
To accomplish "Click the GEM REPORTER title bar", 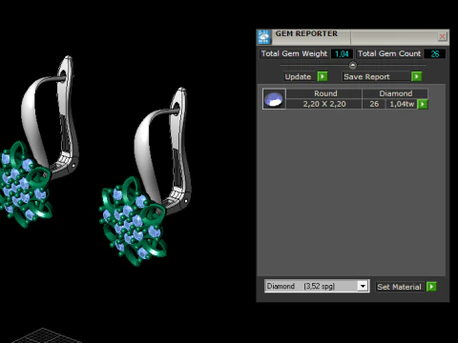I will coord(353,36).
